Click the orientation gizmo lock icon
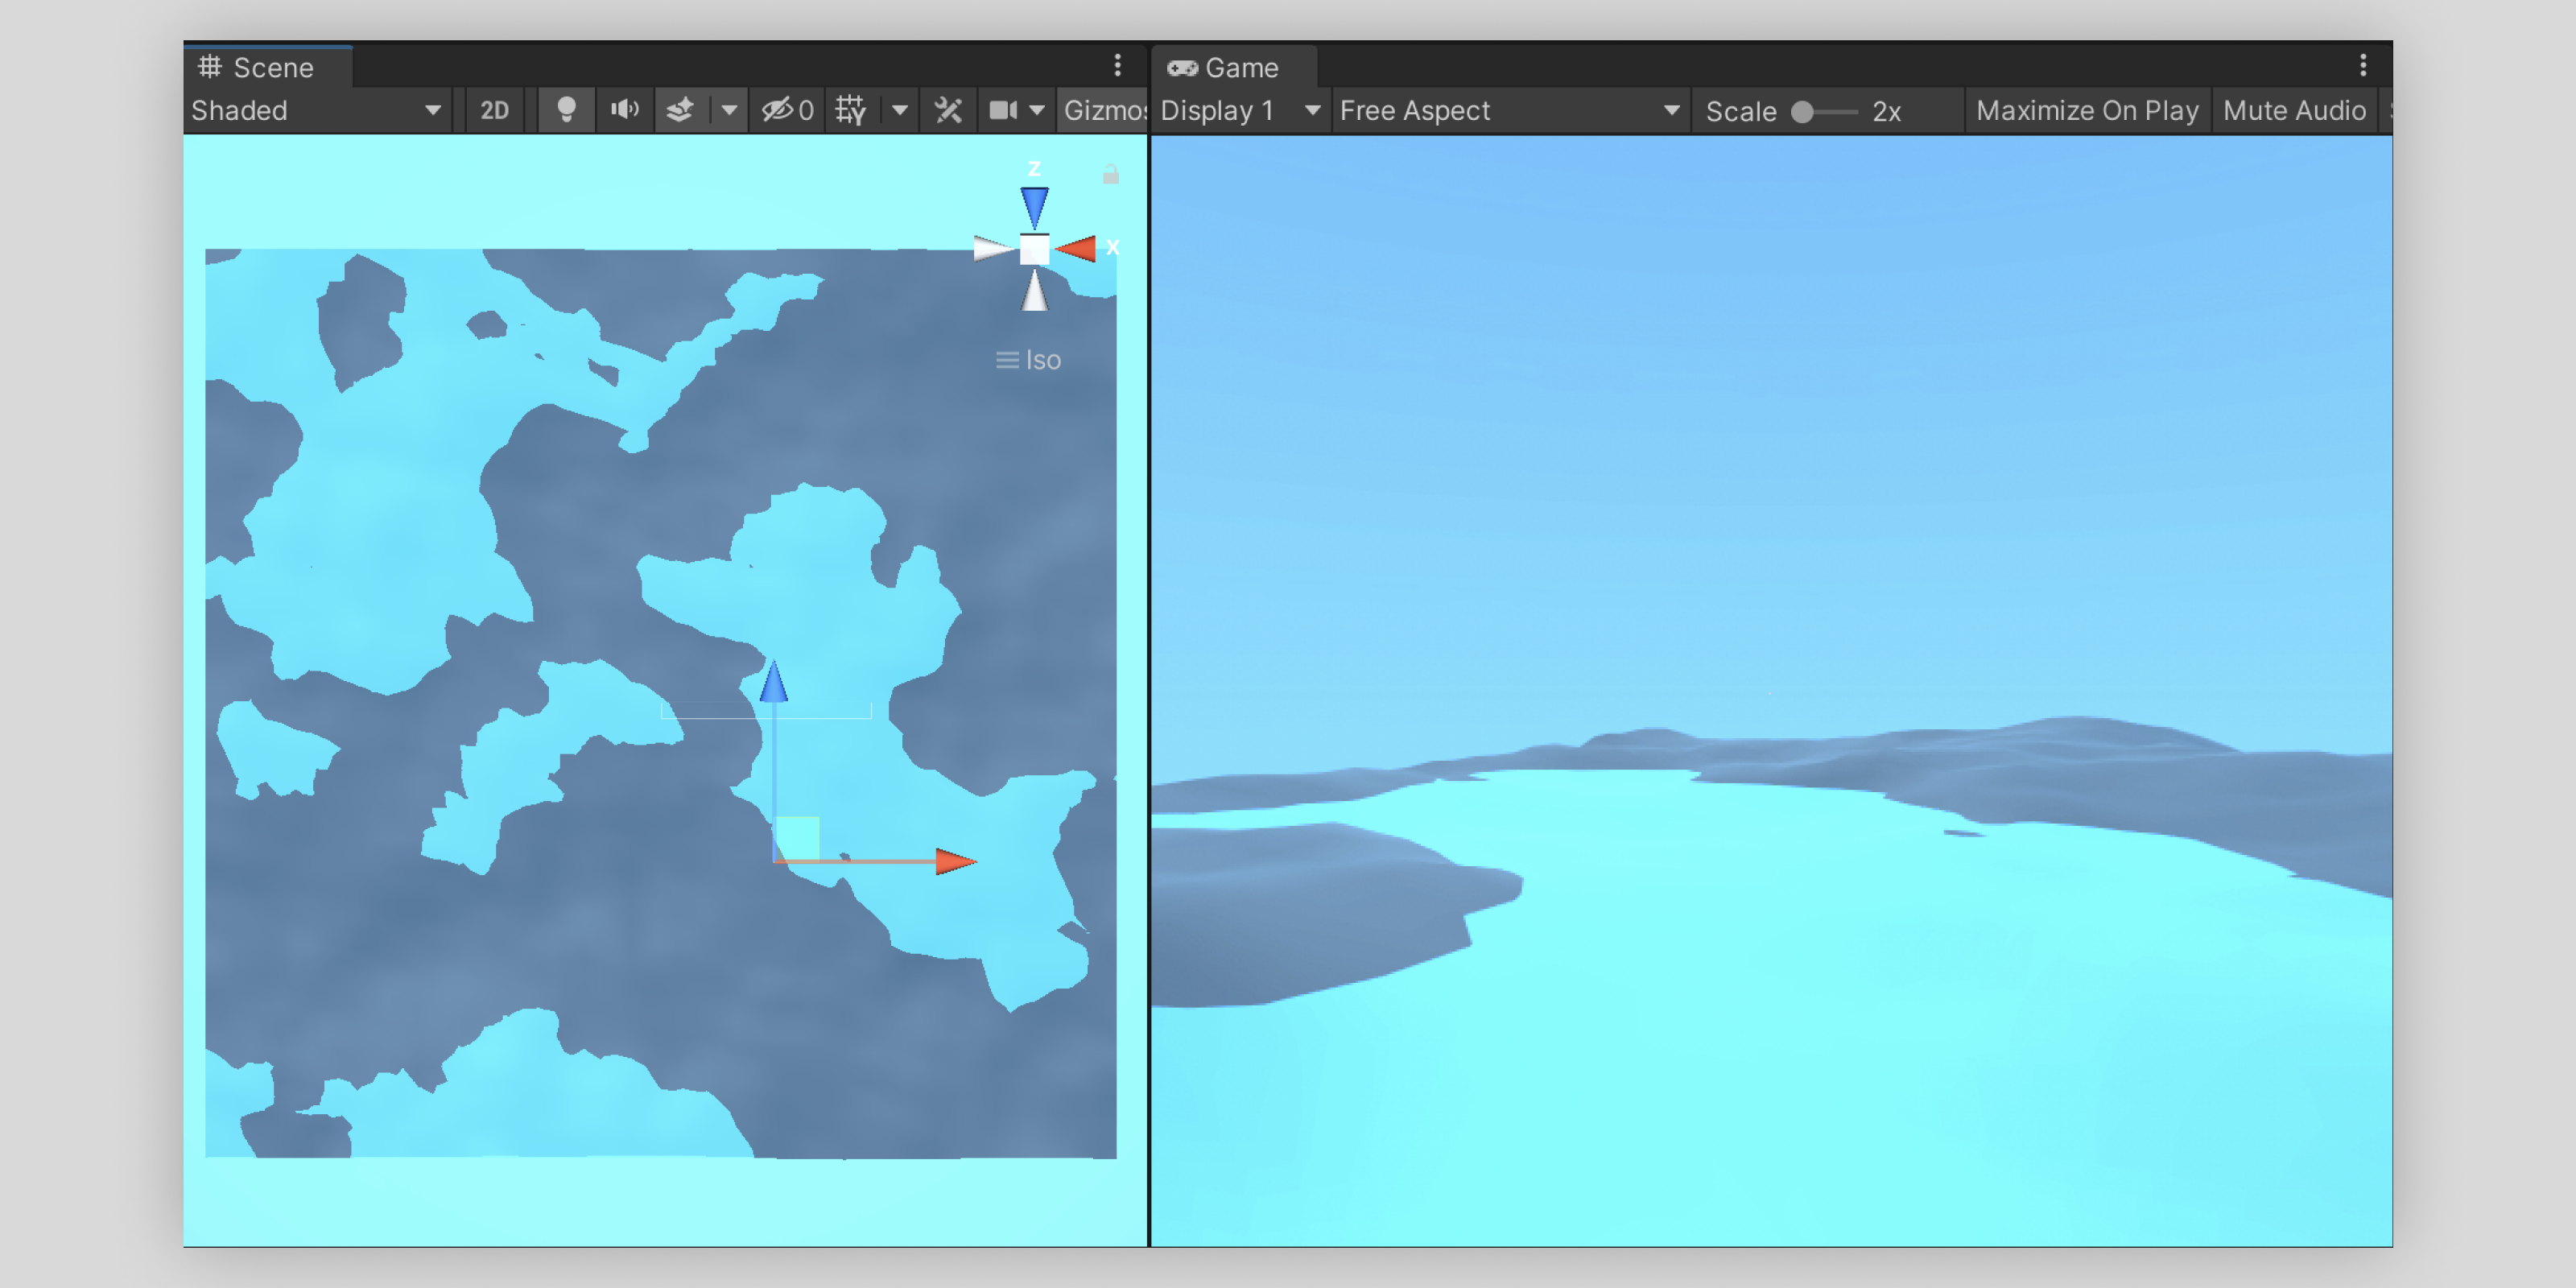This screenshot has width=2576, height=1288. tap(1111, 174)
